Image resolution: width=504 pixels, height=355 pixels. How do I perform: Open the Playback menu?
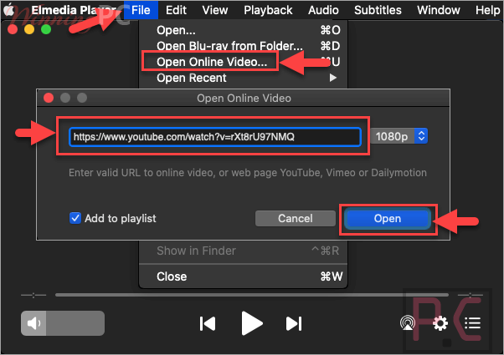268,10
